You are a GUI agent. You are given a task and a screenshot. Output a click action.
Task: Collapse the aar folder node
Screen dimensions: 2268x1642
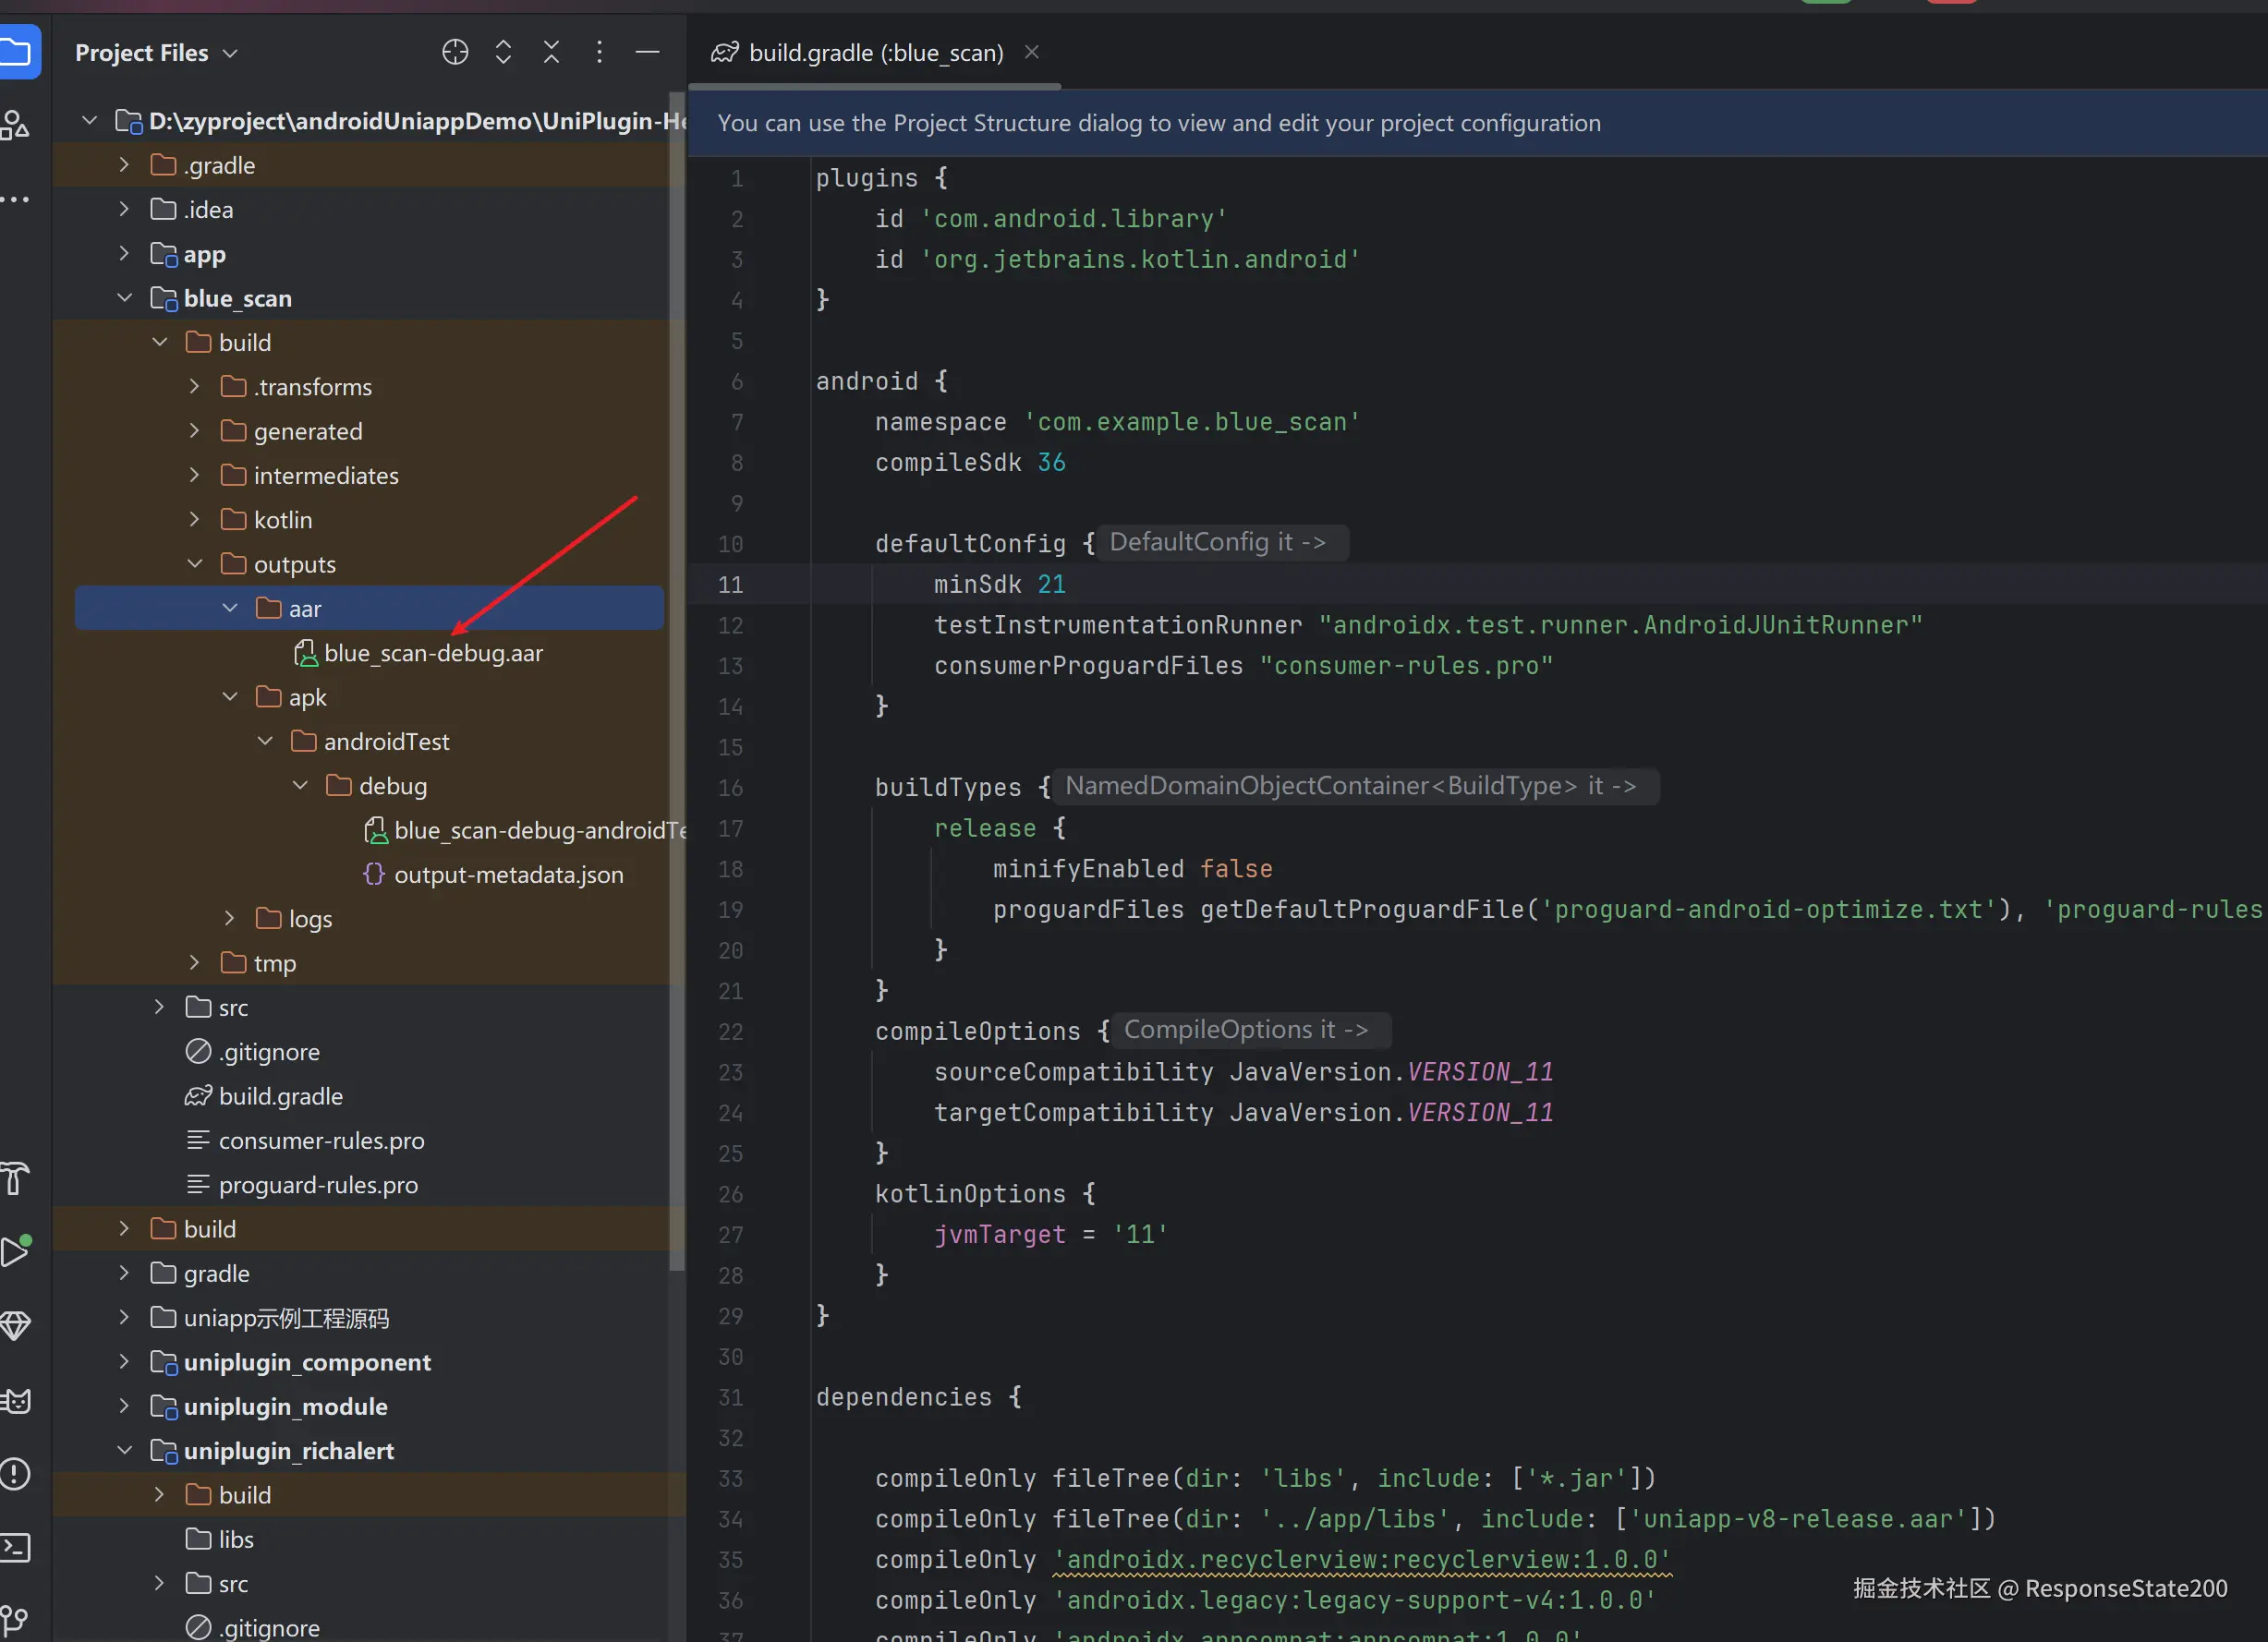point(230,608)
